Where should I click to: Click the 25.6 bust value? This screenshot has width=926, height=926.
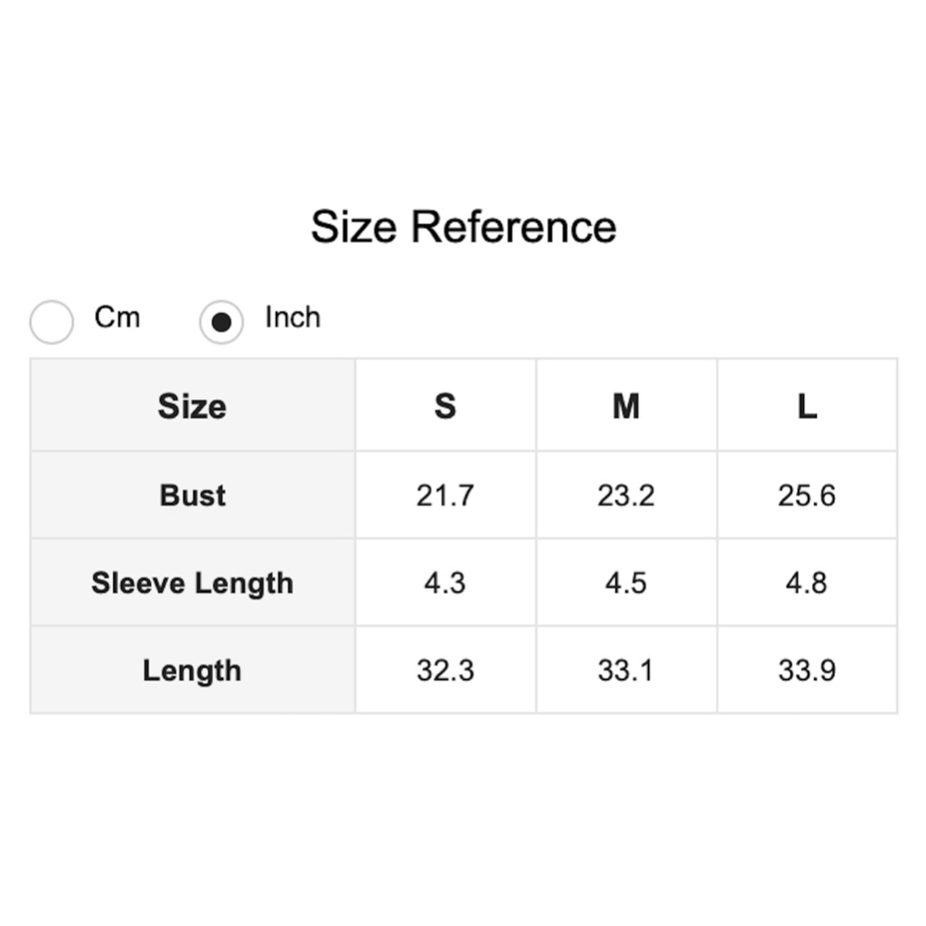pyautogui.click(x=807, y=495)
